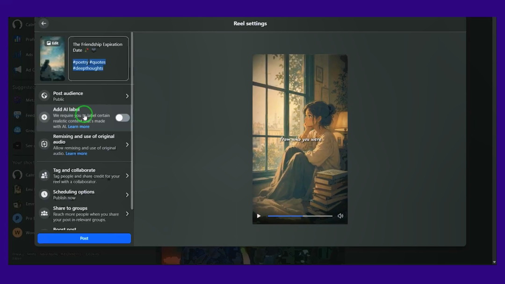Click the page scrollbar down arrow
Image resolution: width=505 pixels, height=284 pixels.
(x=494, y=262)
